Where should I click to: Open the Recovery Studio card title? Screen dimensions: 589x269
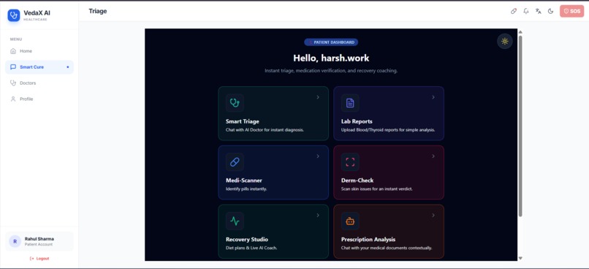[x=247, y=239]
